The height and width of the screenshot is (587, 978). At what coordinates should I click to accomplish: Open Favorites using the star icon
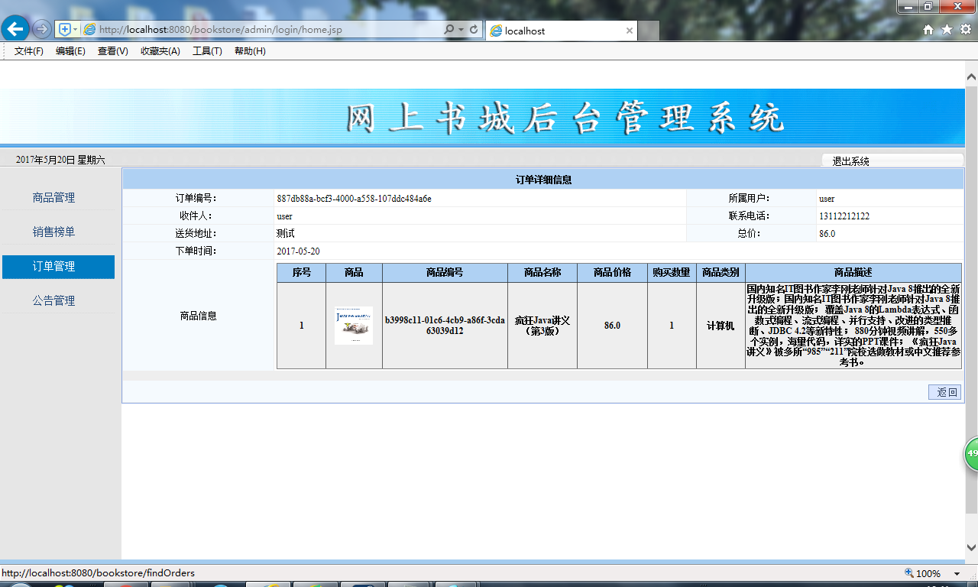click(x=947, y=28)
